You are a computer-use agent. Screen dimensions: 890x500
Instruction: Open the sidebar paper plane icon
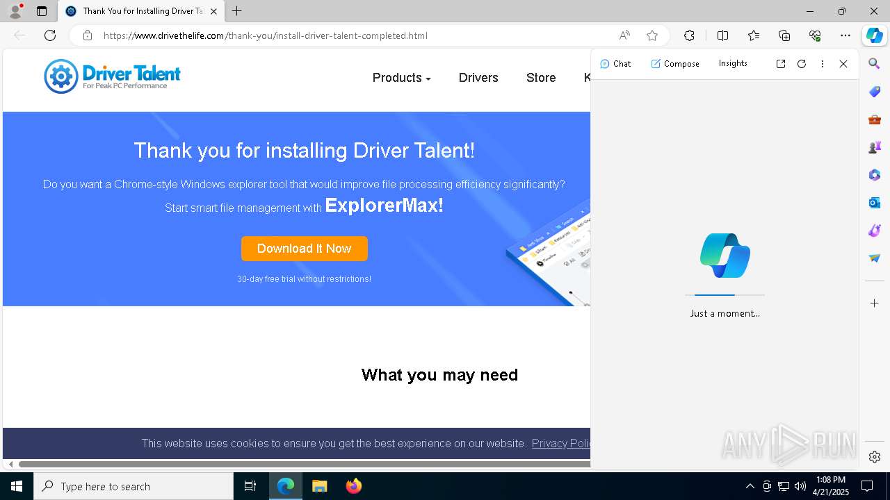875,258
